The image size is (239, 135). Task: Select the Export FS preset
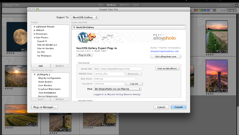click(42, 41)
